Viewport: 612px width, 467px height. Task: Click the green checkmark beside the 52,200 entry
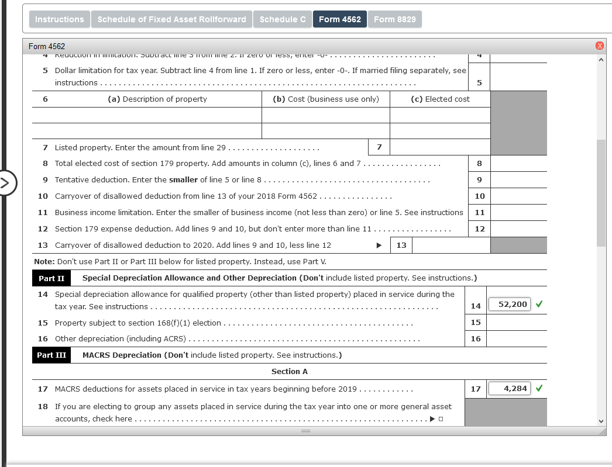point(540,304)
